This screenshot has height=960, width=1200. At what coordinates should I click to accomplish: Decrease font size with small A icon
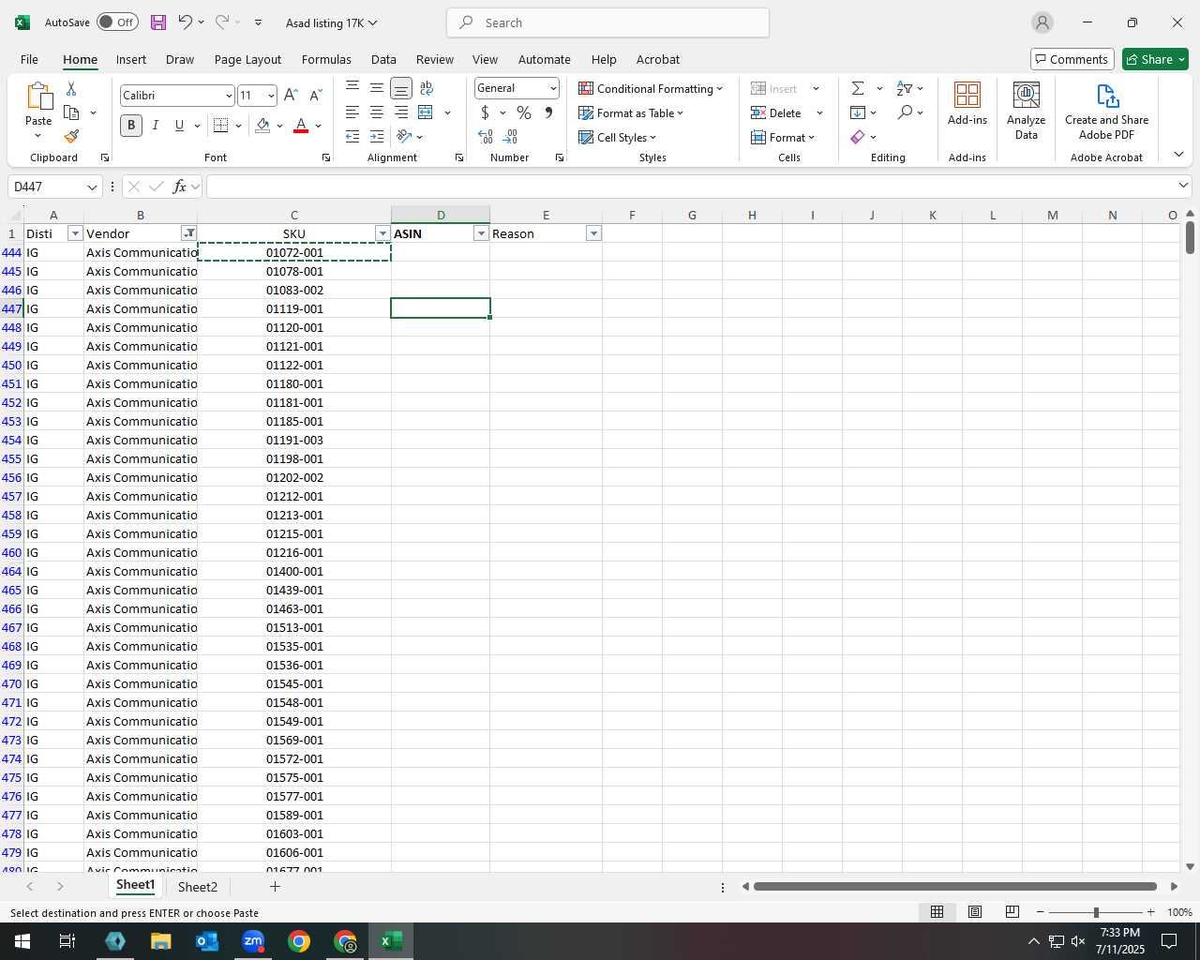pyautogui.click(x=315, y=96)
